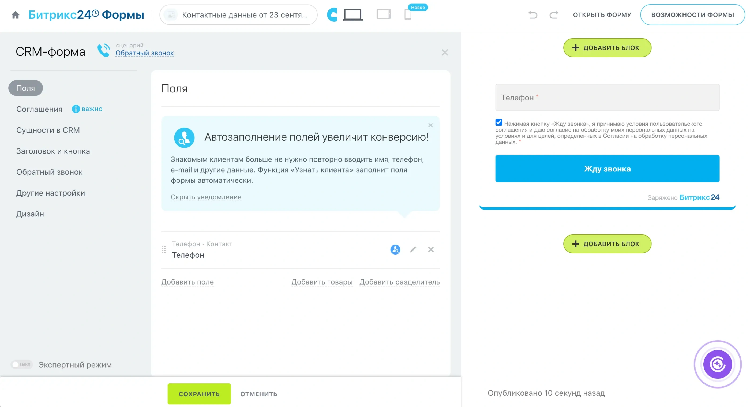Viewport: 750px width, 407px height.
Task: Remove the Телефон field with the X icon
Action: 431,249
